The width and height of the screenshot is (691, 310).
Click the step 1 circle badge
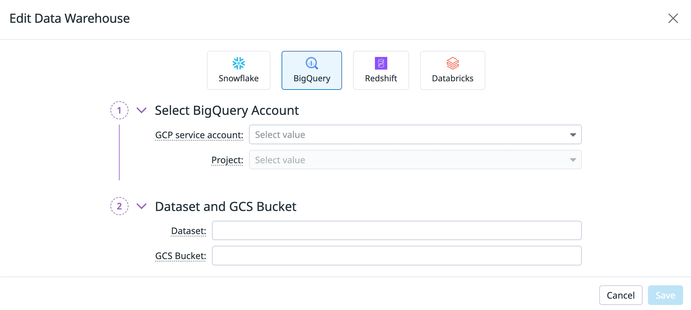pos(119,110)
